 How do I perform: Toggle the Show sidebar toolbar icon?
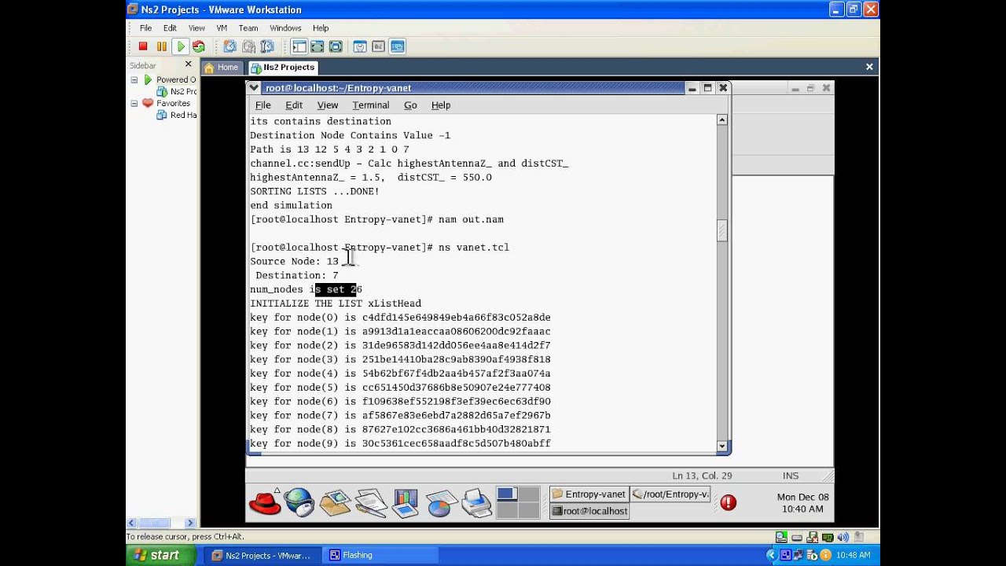(x=299, y=47)
